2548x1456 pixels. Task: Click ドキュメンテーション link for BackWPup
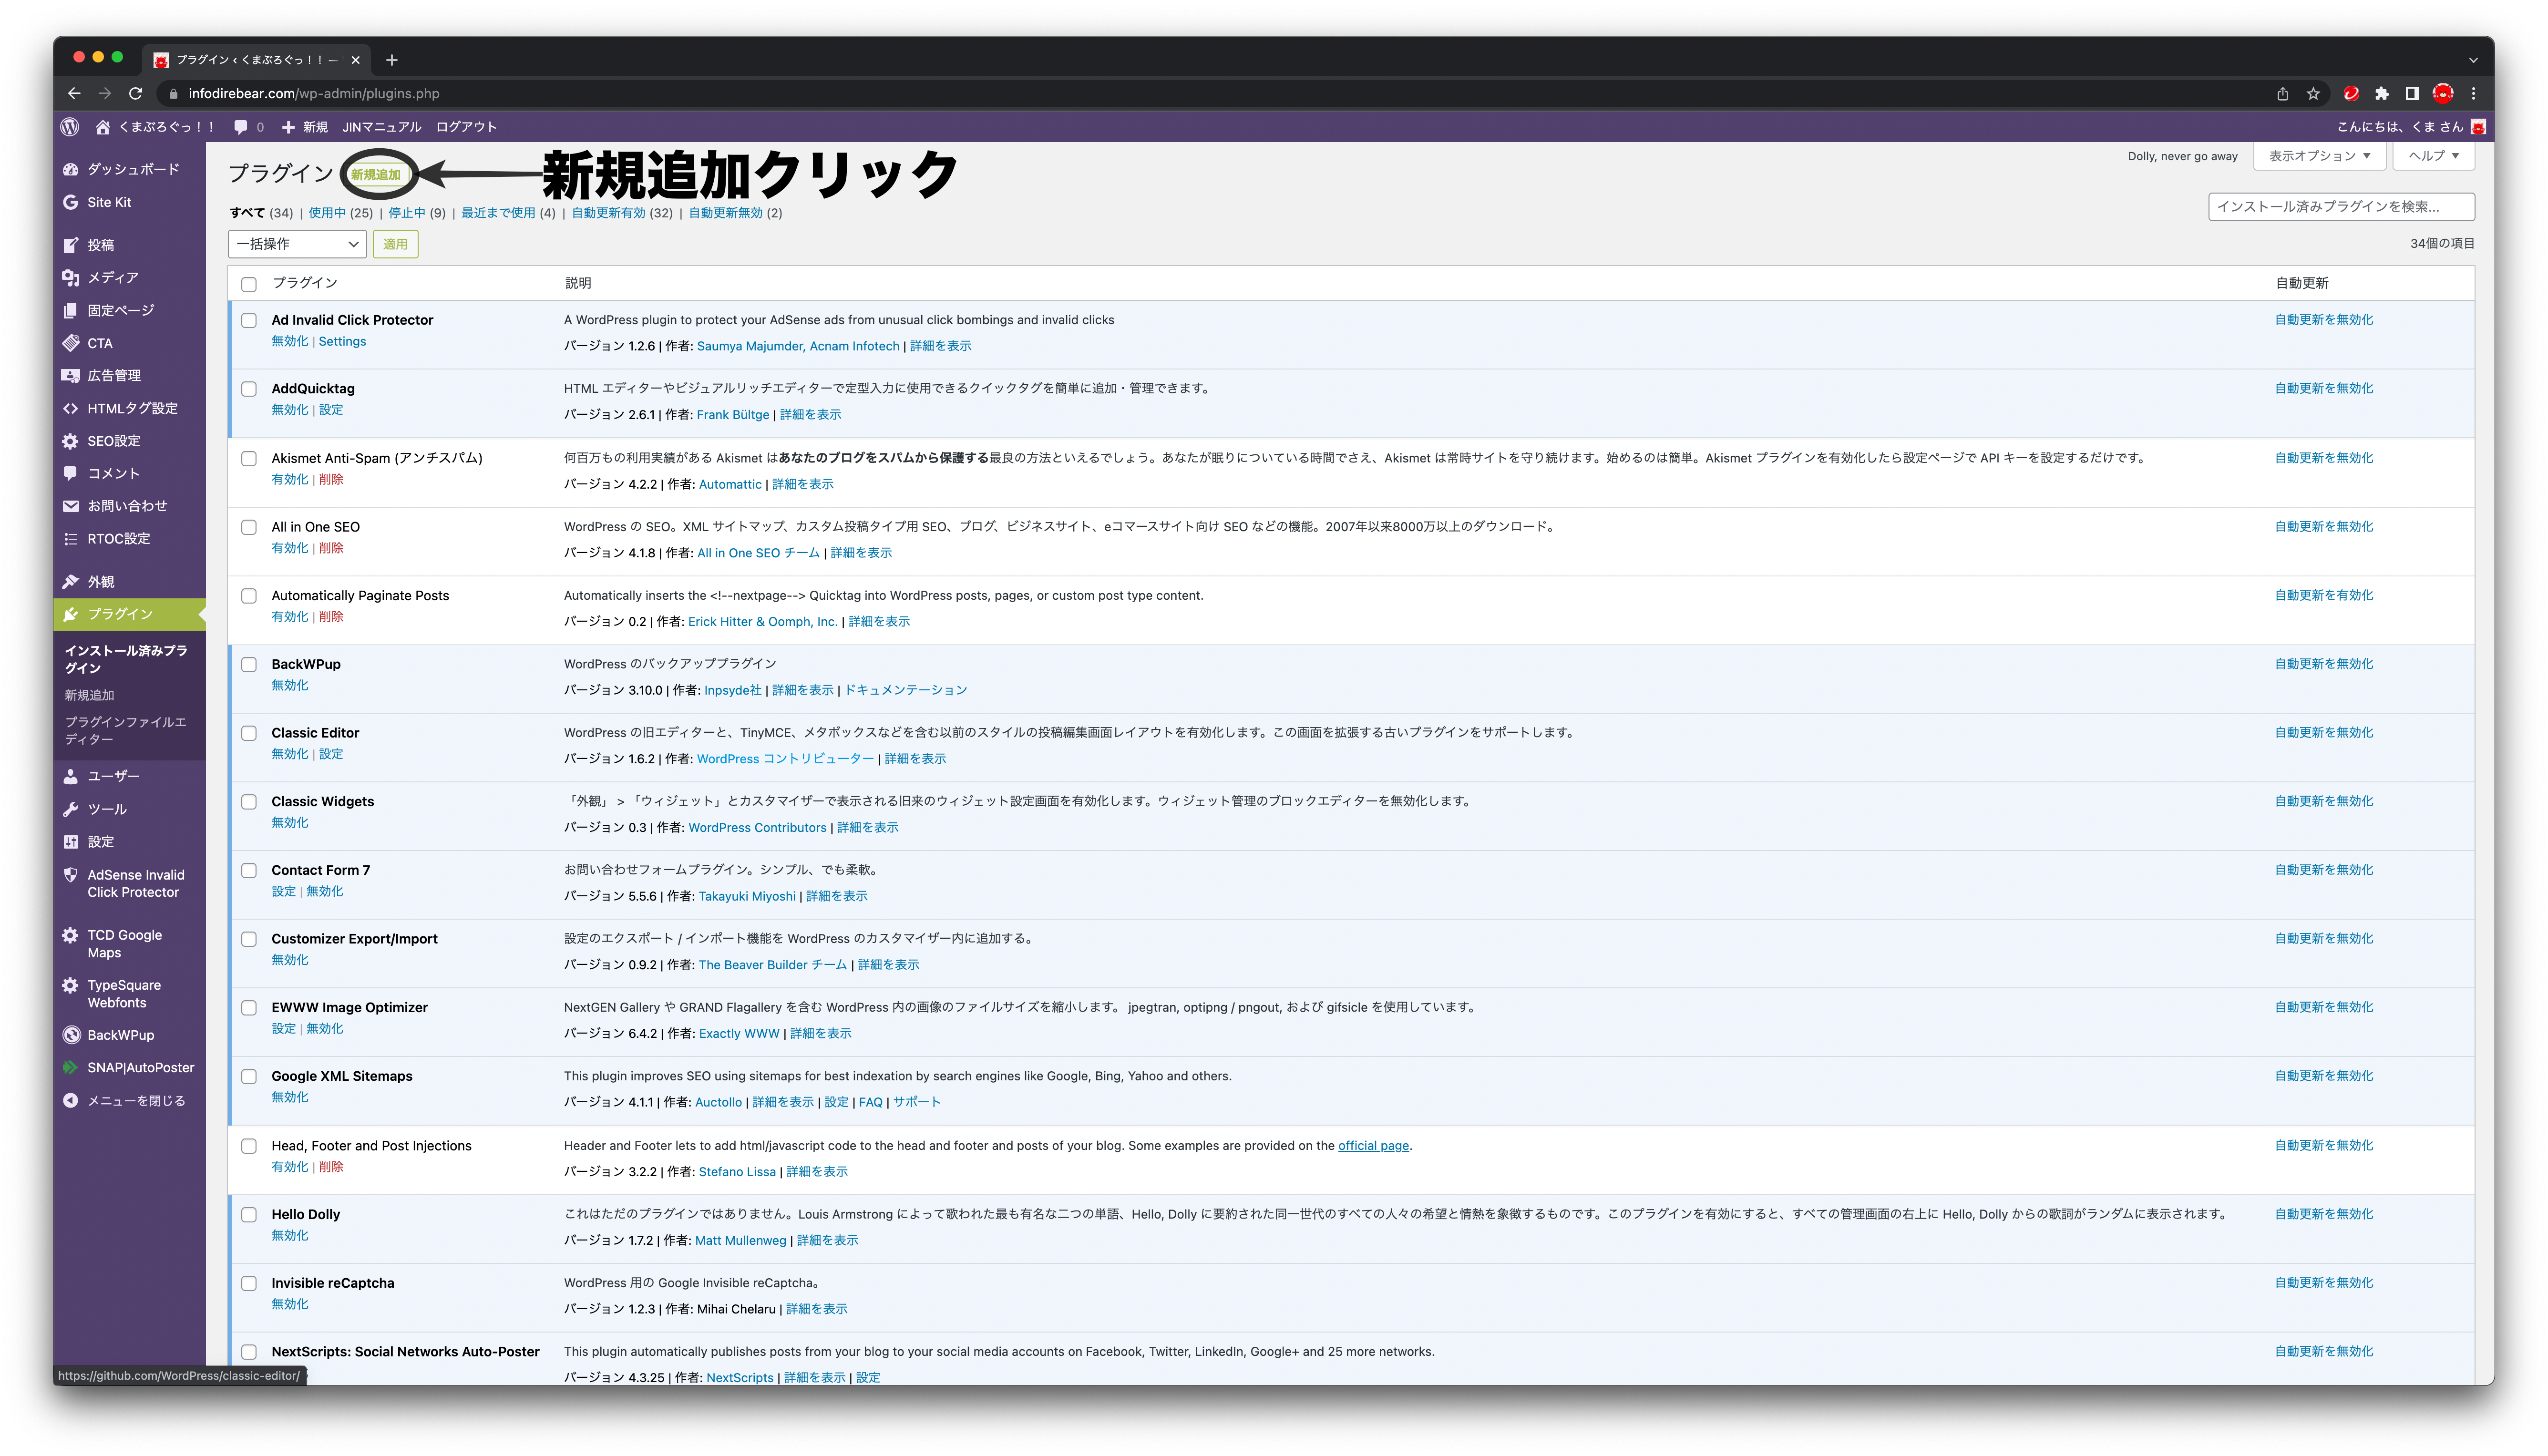pyautogui.click(x=905, y=691)
